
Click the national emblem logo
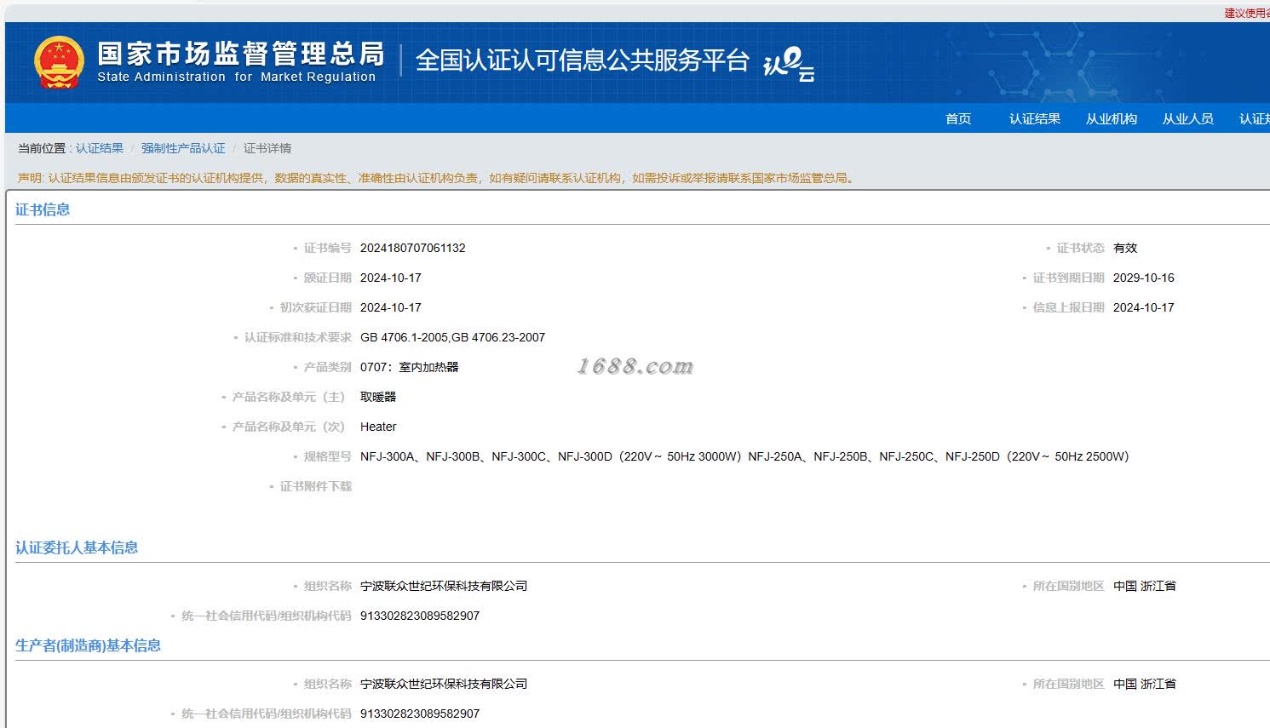tap(59, 62)
